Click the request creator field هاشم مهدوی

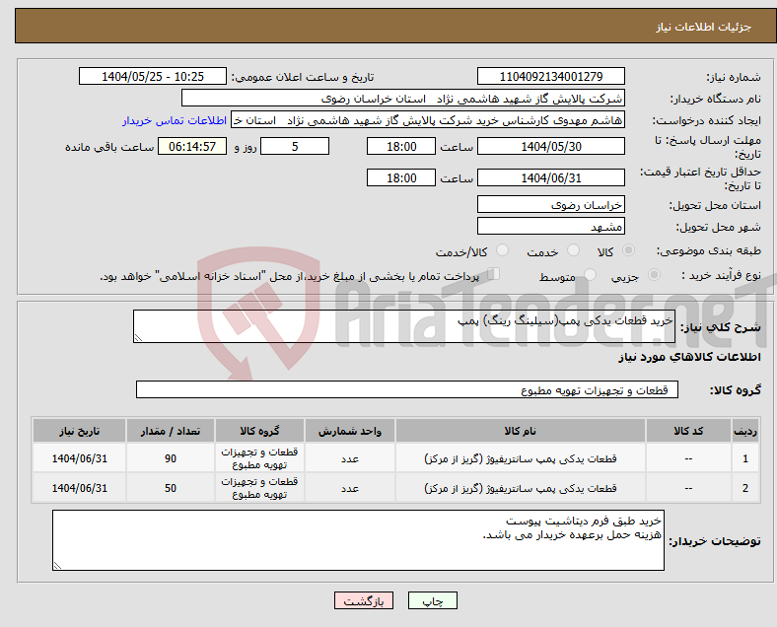pyautogui.click(x=428, y=120)
